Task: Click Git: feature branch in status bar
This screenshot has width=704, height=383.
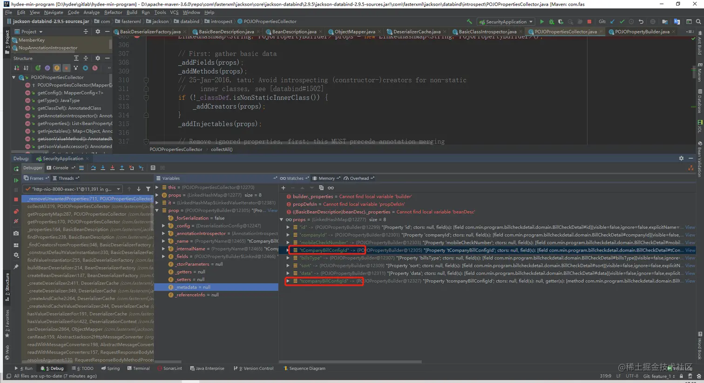Action: tap(658, 376)
